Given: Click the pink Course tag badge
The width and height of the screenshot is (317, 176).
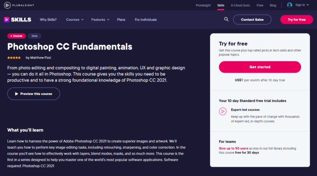Looking at the screenshot, I should coord(17,36).
